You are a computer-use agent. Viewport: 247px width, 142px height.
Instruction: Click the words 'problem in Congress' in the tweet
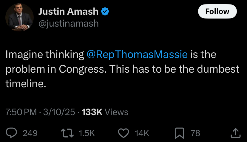pos(55,69)
